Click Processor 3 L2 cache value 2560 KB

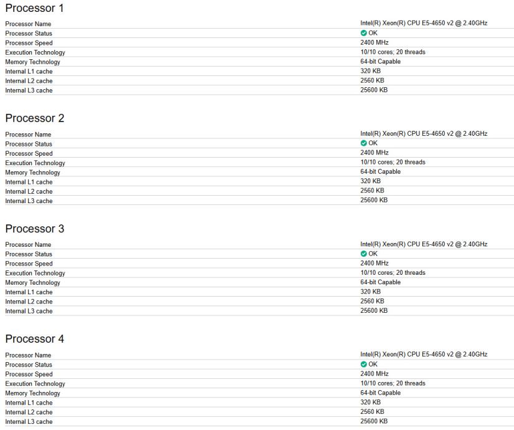tap(372, 301)
